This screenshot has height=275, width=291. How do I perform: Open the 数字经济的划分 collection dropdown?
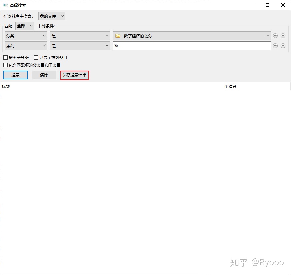192,36
